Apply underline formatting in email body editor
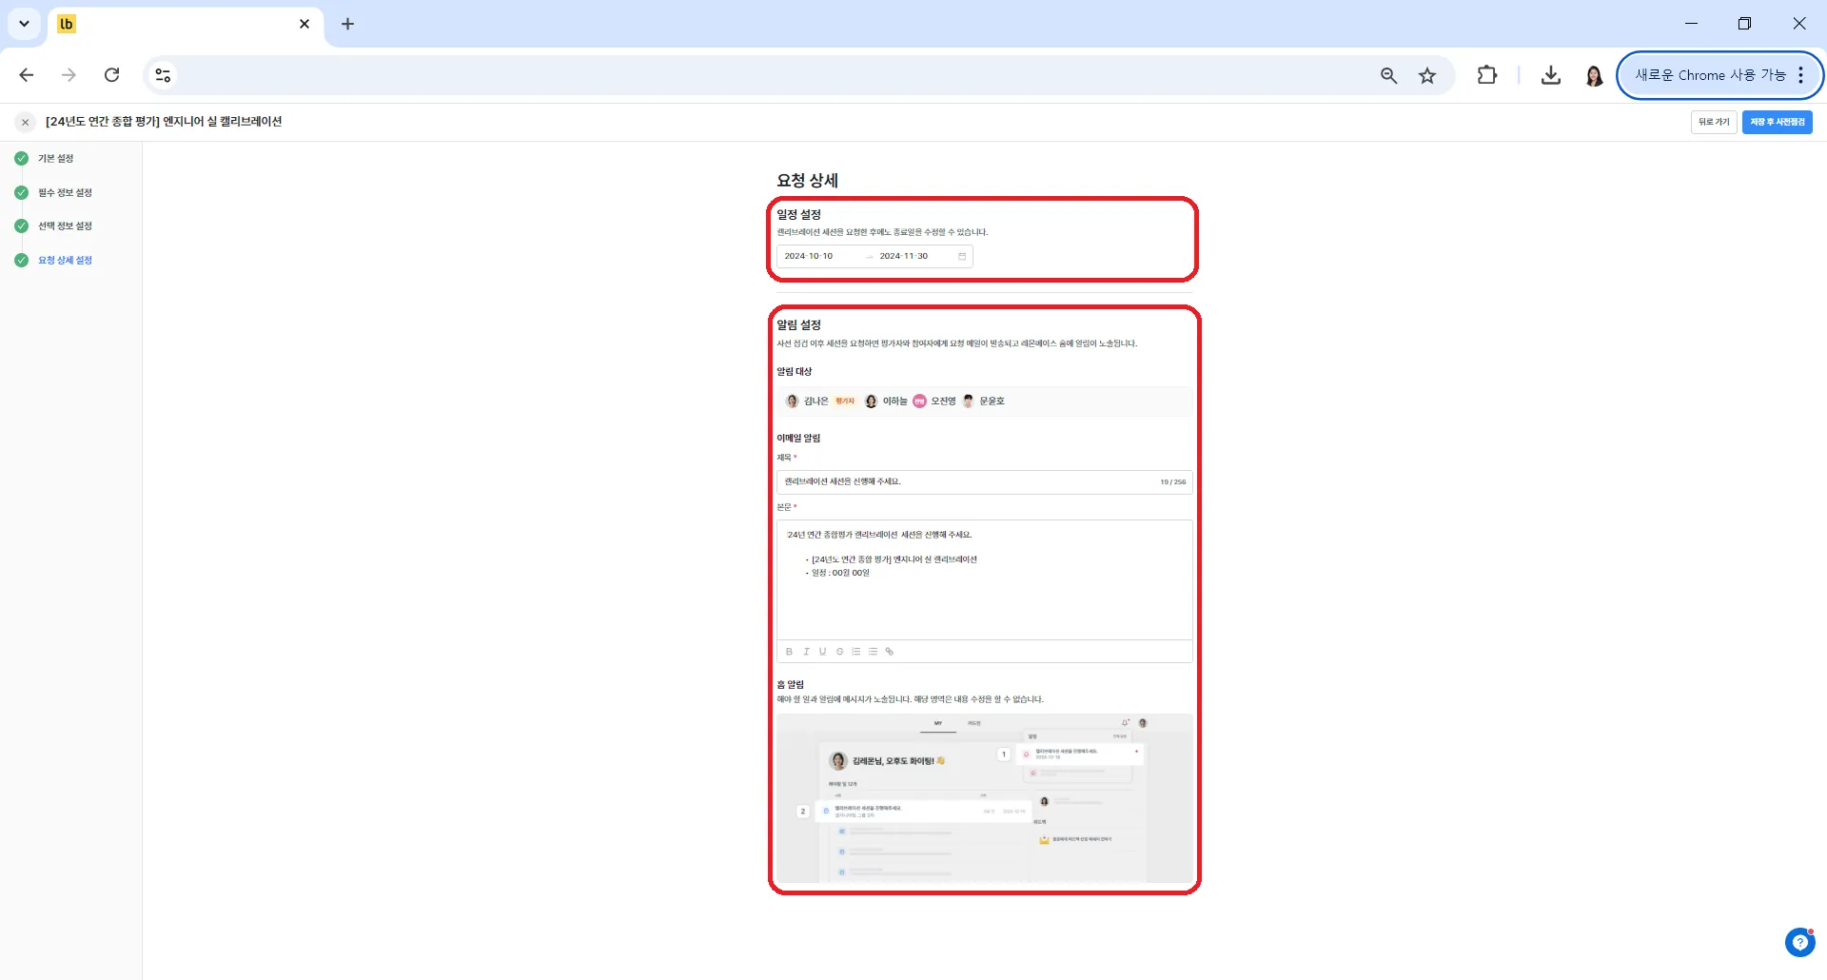This screenshot has width=1827, height=980. coord(823,652)
